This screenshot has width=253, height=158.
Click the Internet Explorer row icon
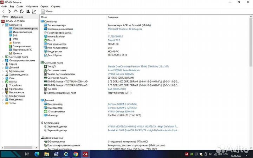pyautogui.click(x=45, y=37)
